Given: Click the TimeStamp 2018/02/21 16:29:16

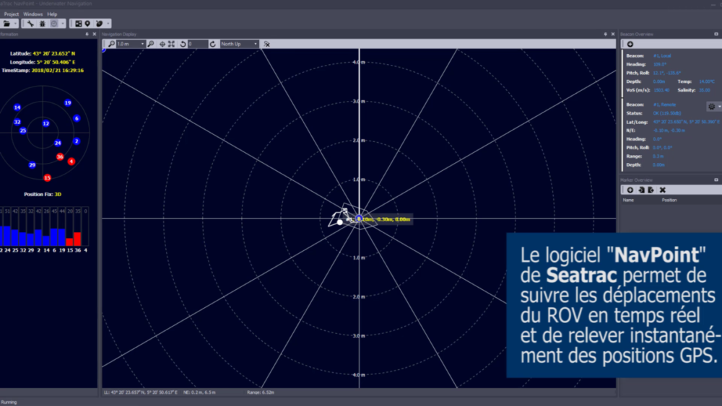Looking at the screenshot, I should [x=58, y=71].
